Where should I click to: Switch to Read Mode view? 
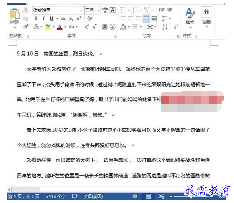[x=135, y=196]
